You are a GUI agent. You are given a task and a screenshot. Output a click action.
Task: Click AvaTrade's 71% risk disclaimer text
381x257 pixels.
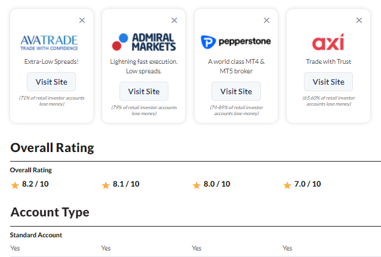52,101
